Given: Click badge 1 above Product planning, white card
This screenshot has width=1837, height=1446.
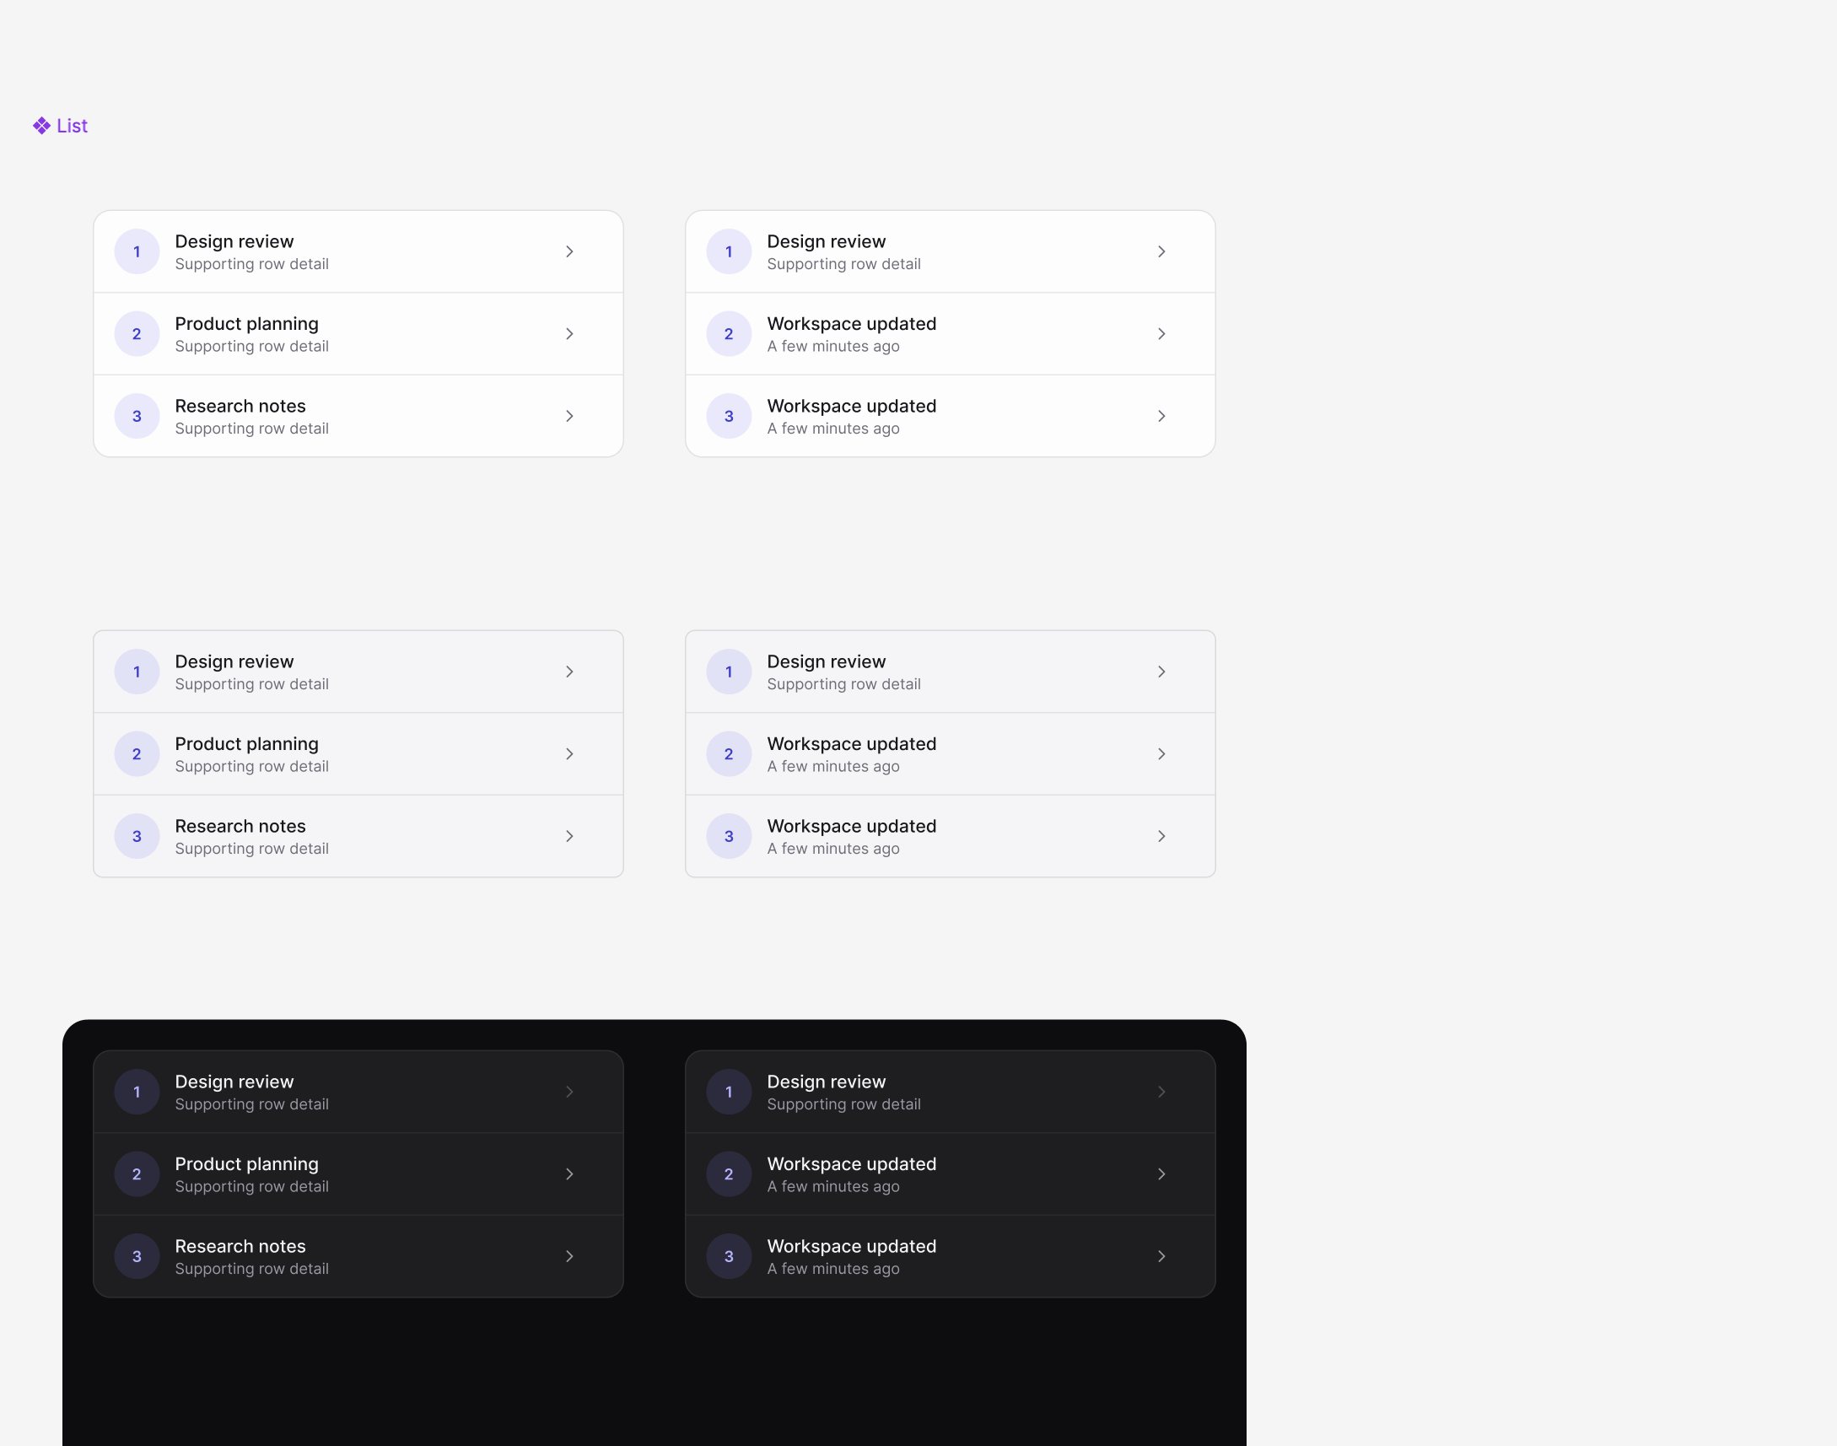Looking at the screenshot, I should (137, 251).
